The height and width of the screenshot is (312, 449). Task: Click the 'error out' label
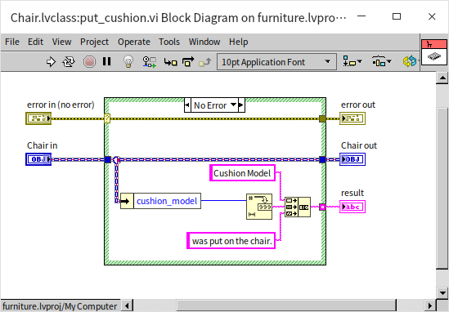(x=358, y=105)
